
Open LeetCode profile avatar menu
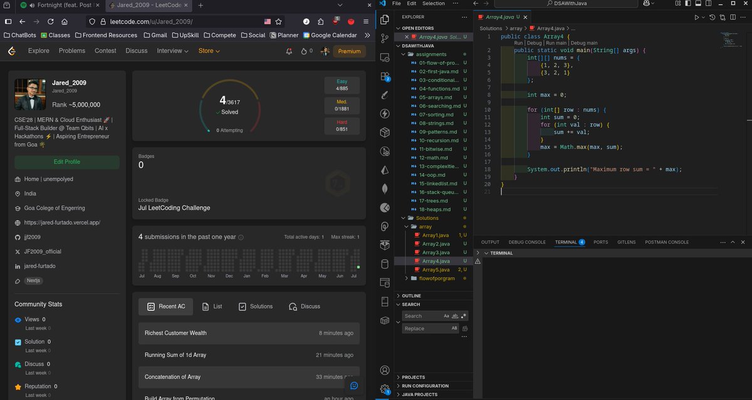pyautogui.click(x=325, y=51)
